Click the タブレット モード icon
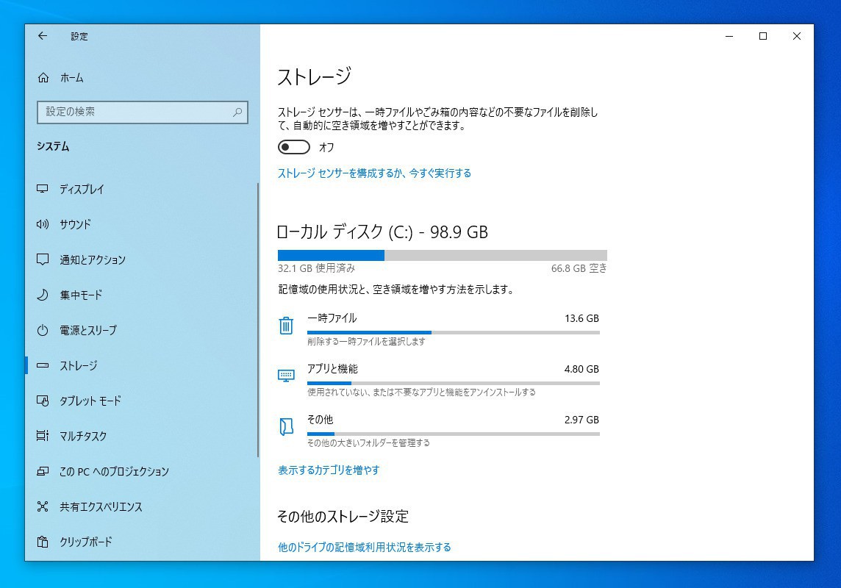841x588 pixels. tap(43, 401)
